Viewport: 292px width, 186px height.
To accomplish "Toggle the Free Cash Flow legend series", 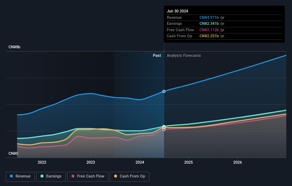I will click(x=88, y=176).
